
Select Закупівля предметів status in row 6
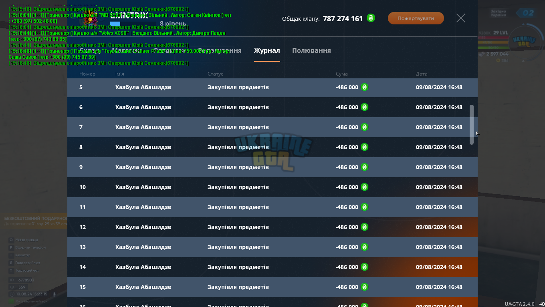(238, 107)
